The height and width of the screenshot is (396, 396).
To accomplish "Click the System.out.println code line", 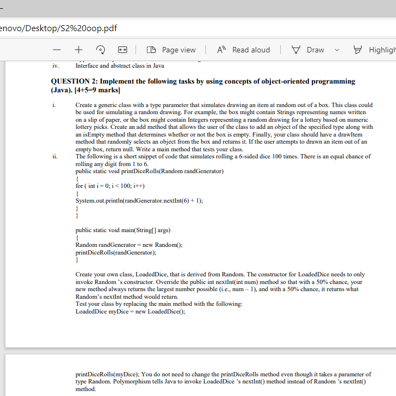I will pyautogui.click(x=139, y=201).
